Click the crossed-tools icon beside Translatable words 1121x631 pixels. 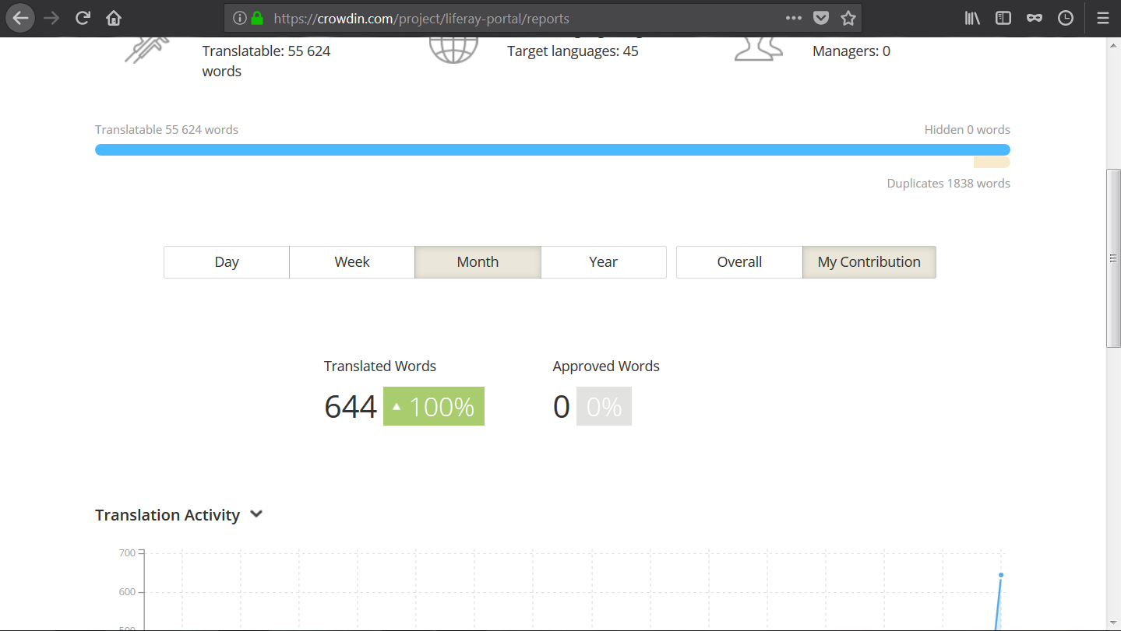point(147,50)
